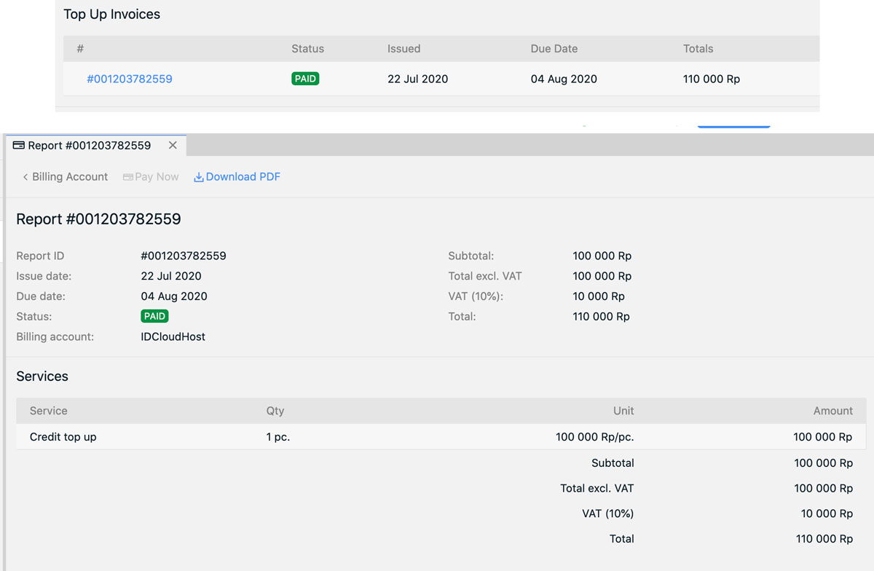This screenshot has height=571, width=874.
Task: Click the back chevron before Billing Account
Action: pos(25,176)
